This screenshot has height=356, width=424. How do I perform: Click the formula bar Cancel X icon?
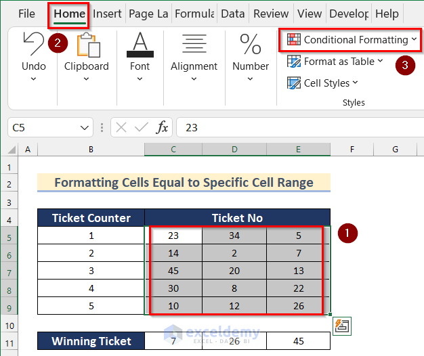coord(121,127)
